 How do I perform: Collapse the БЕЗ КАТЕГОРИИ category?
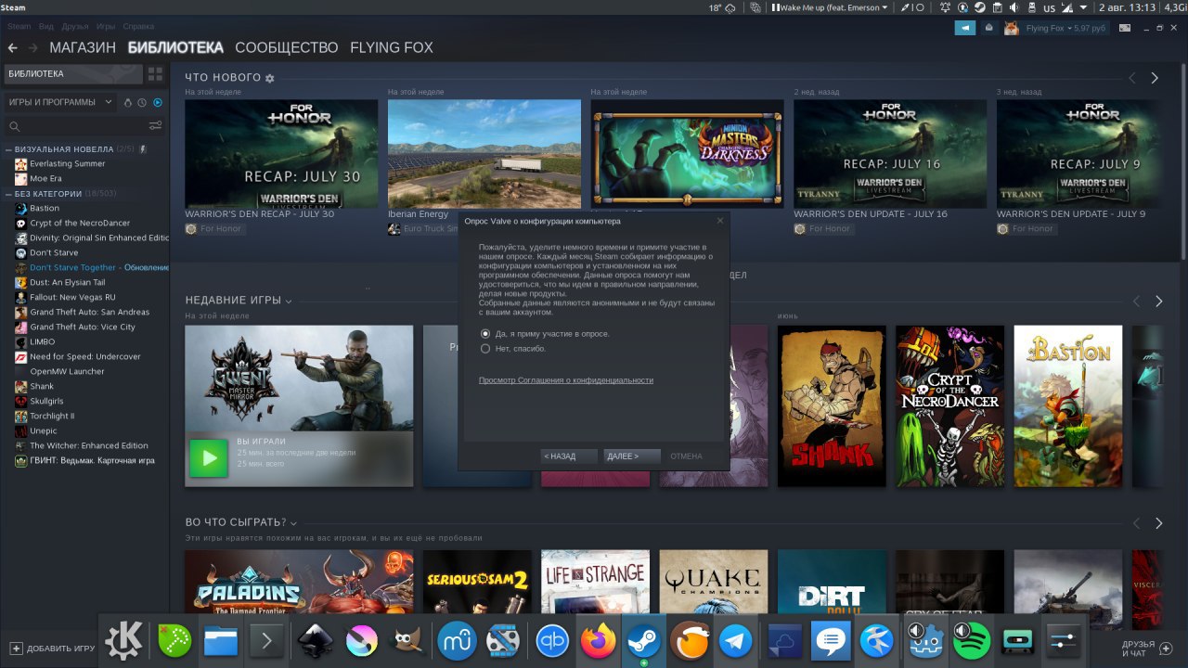(x=8, y=194)
